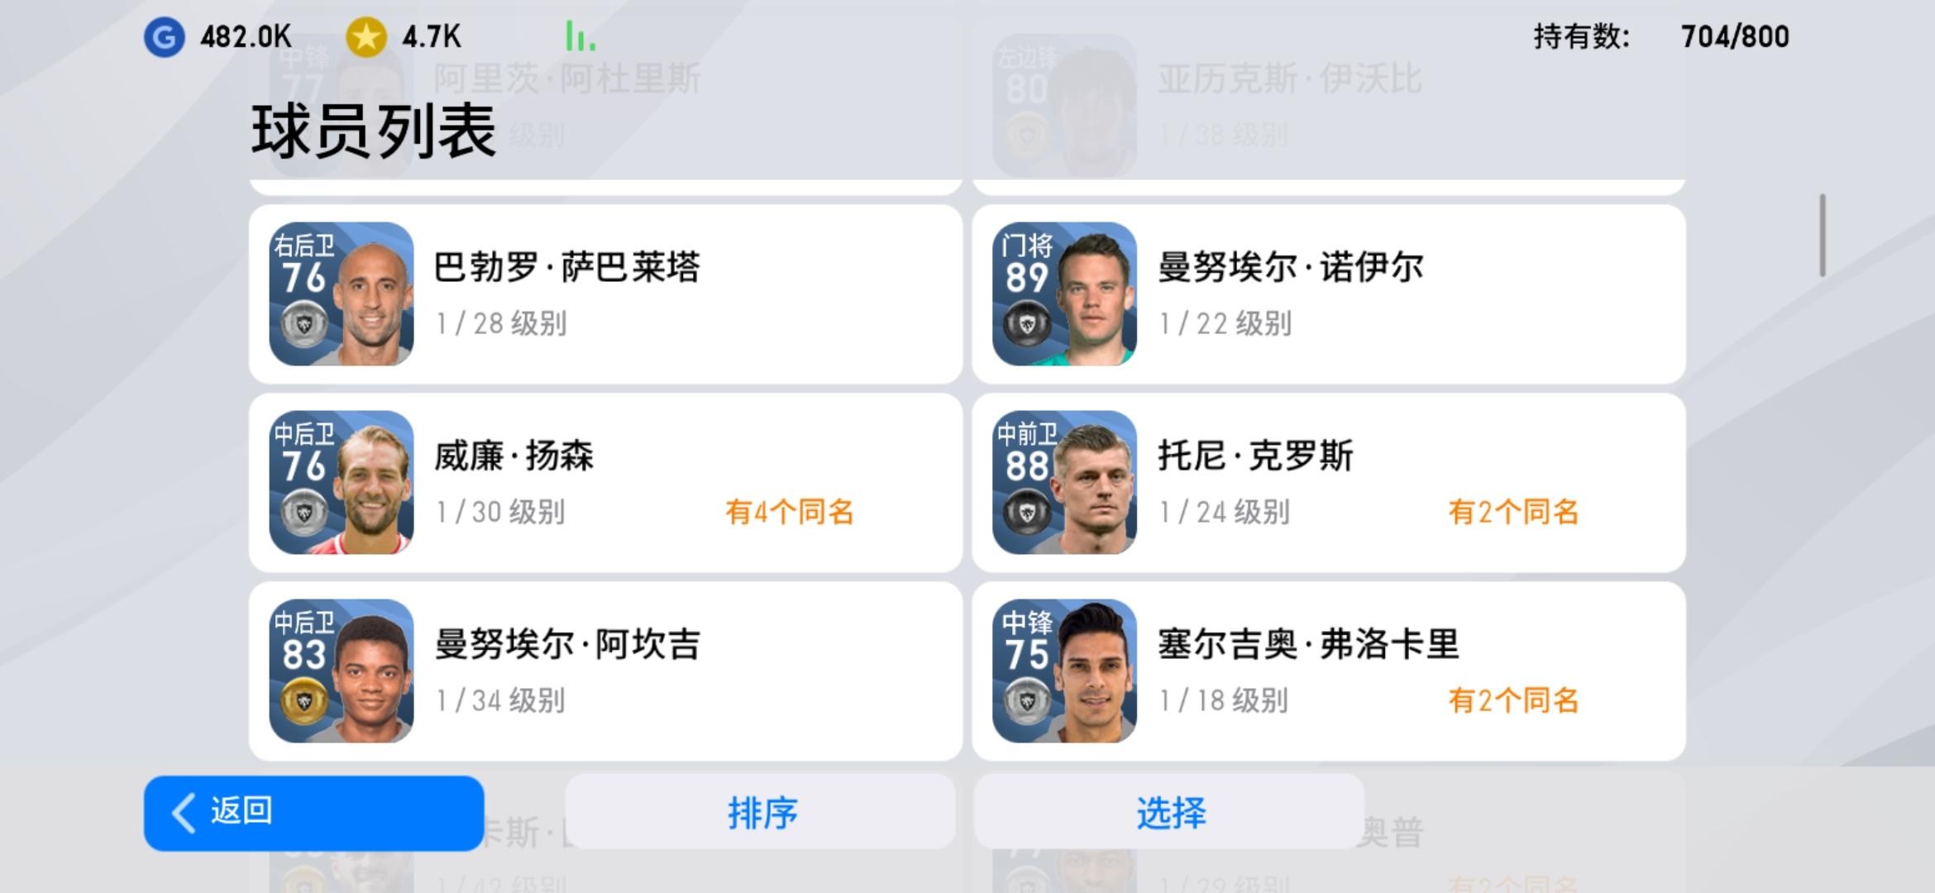Image resolution: width=1935 pixels, height=893 pixels.
Task: Tap the gold star coin icon
Action: click(365, 37)
